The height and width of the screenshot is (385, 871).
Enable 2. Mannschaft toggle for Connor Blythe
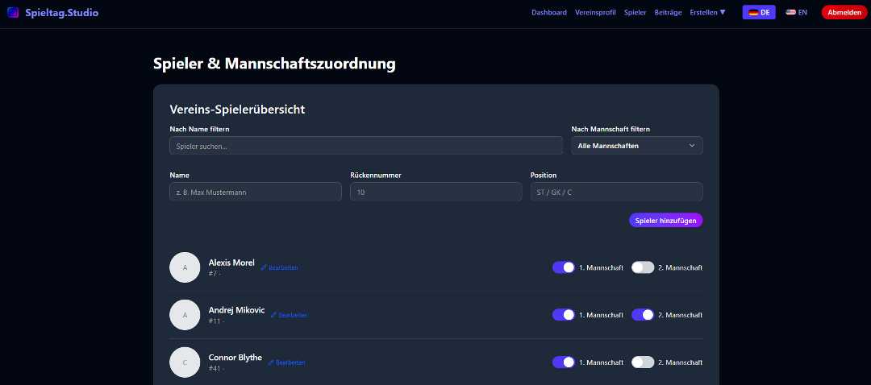tap(642, 362)
